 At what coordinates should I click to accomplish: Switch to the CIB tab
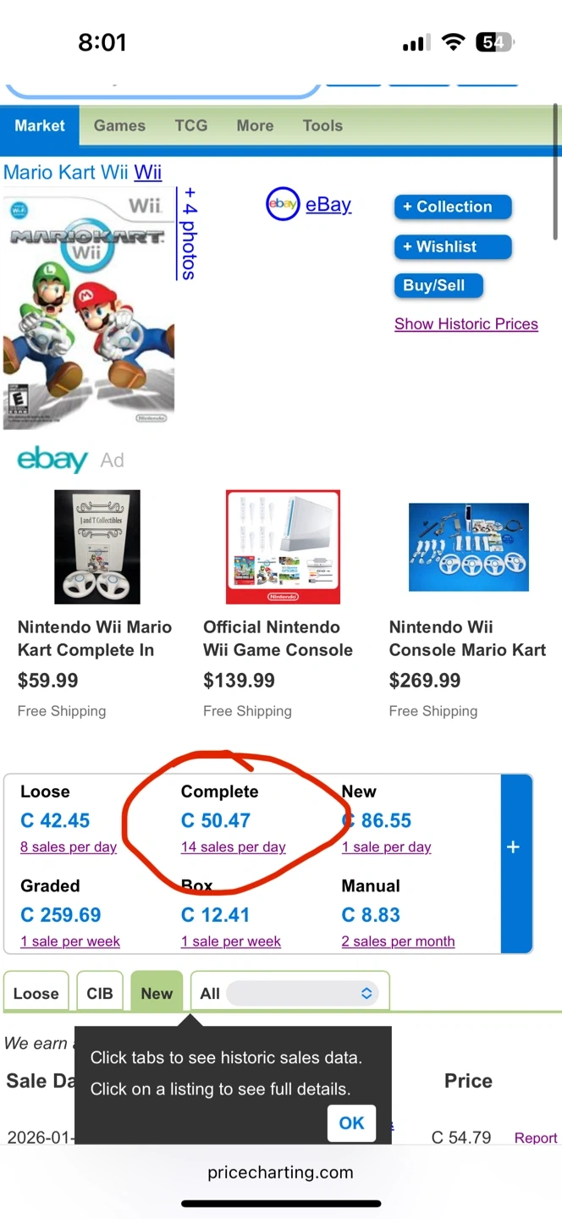[x=100, y=994]
